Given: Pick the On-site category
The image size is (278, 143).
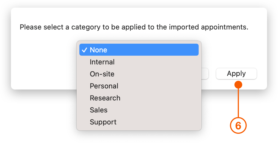Looking at the screenshot, I should [x=102, y=74].
